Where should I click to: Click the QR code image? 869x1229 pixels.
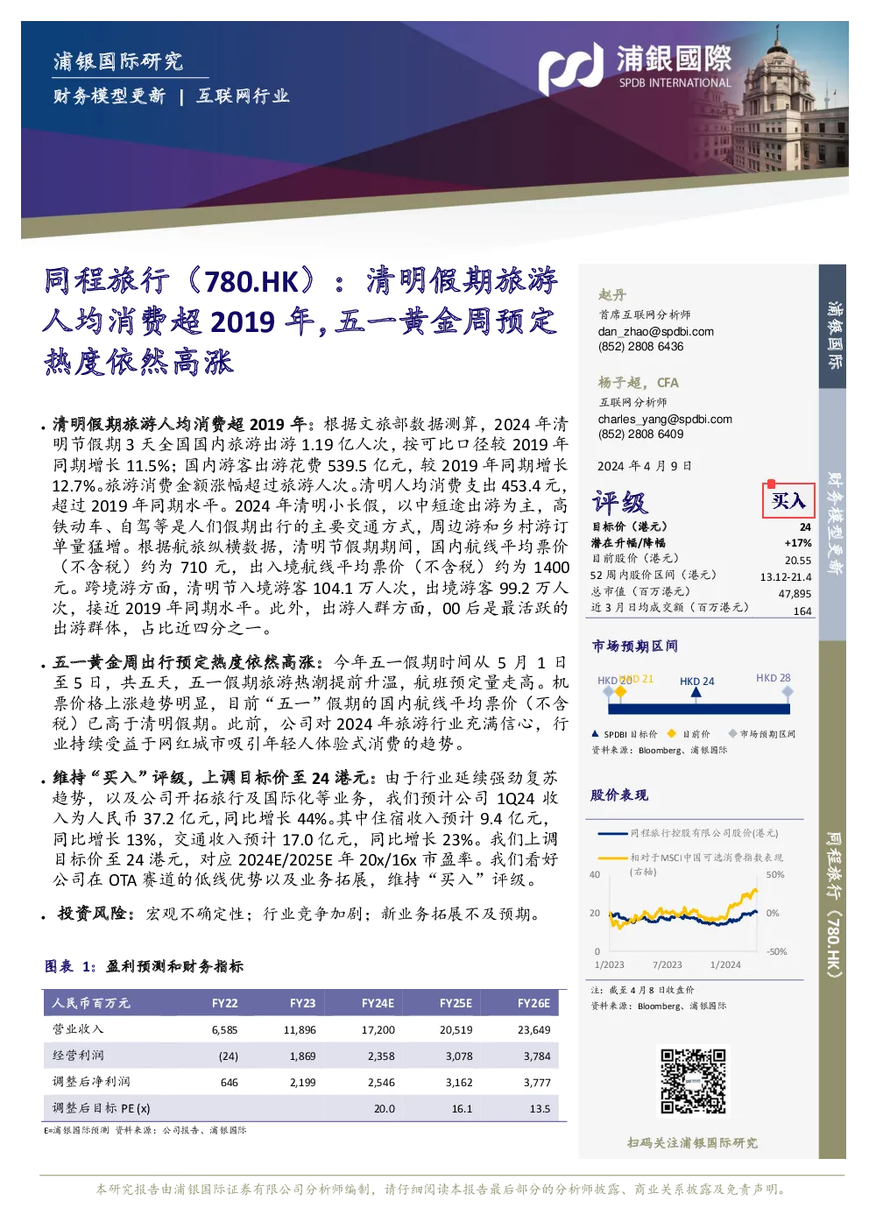click(x=693, y=1081)
